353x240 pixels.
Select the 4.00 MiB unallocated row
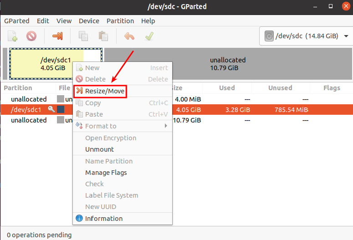(177, 99)
